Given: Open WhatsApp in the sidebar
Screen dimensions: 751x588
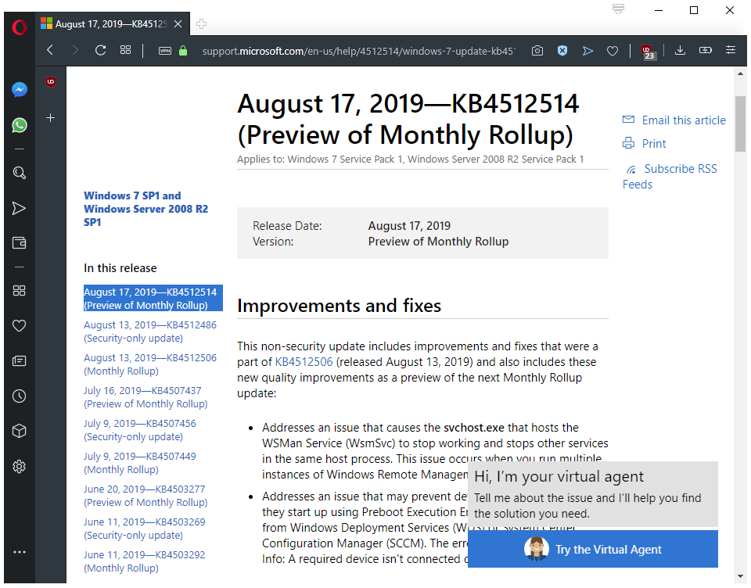Looking at the screenshot, I should (x=19, y=125).
